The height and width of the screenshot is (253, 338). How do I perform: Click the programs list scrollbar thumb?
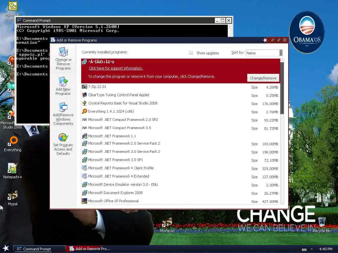tap(282, 88)
